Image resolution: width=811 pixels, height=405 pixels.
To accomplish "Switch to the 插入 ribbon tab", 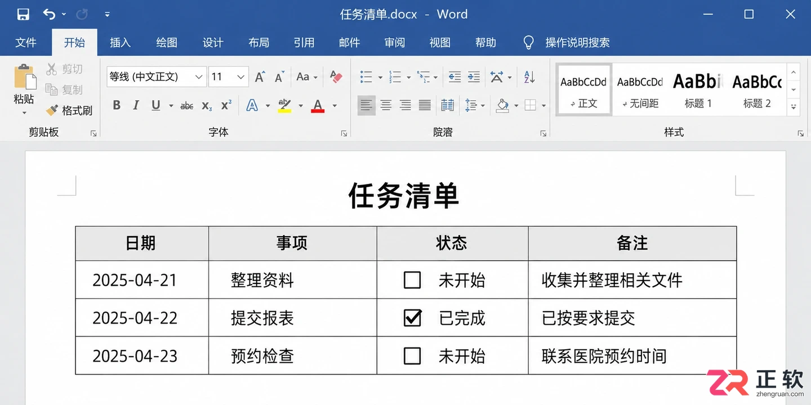I will 120,43.
